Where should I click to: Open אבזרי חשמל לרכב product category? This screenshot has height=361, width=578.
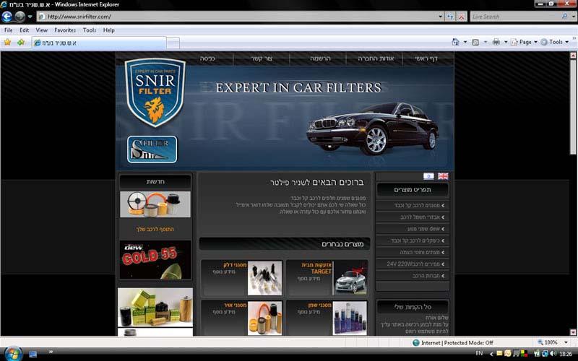click(412, 217)
